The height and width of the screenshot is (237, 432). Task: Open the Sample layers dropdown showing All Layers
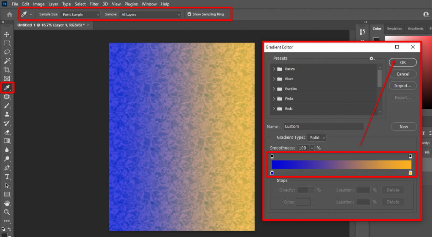pos(150,14)
